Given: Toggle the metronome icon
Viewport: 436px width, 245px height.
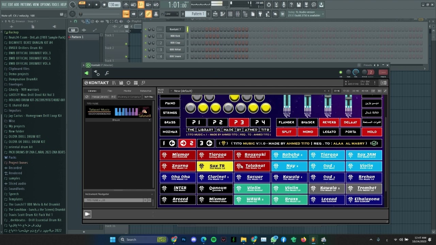Looking at the screenshot, I should pos(126,5).
